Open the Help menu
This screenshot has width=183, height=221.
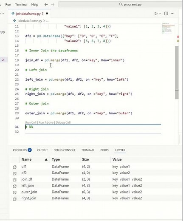click(35, 5)
